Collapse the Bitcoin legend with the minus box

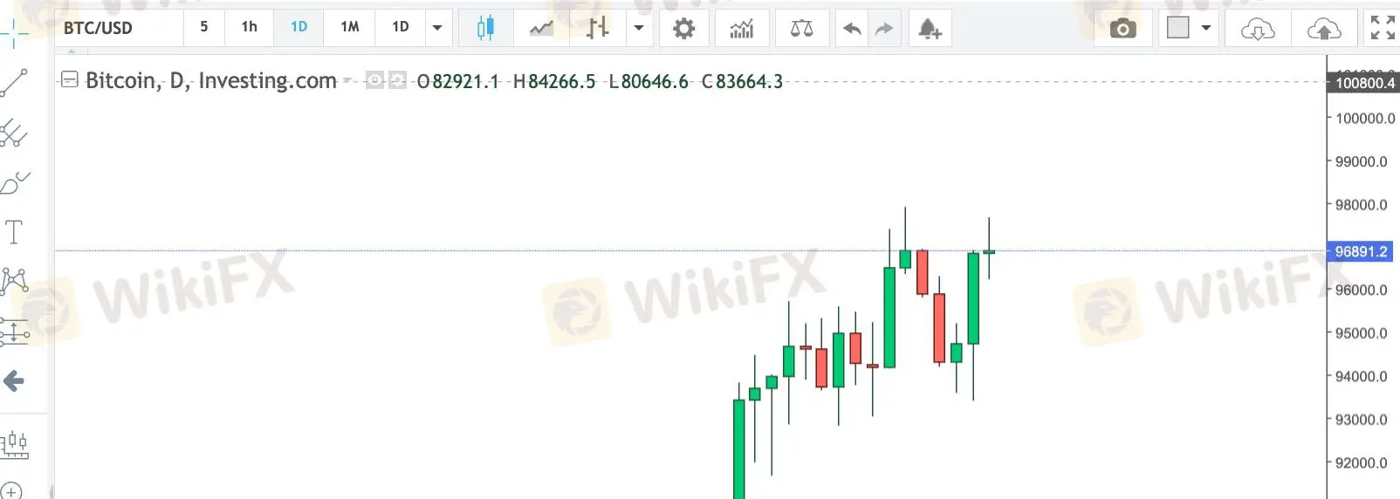[x=70, y=80]
